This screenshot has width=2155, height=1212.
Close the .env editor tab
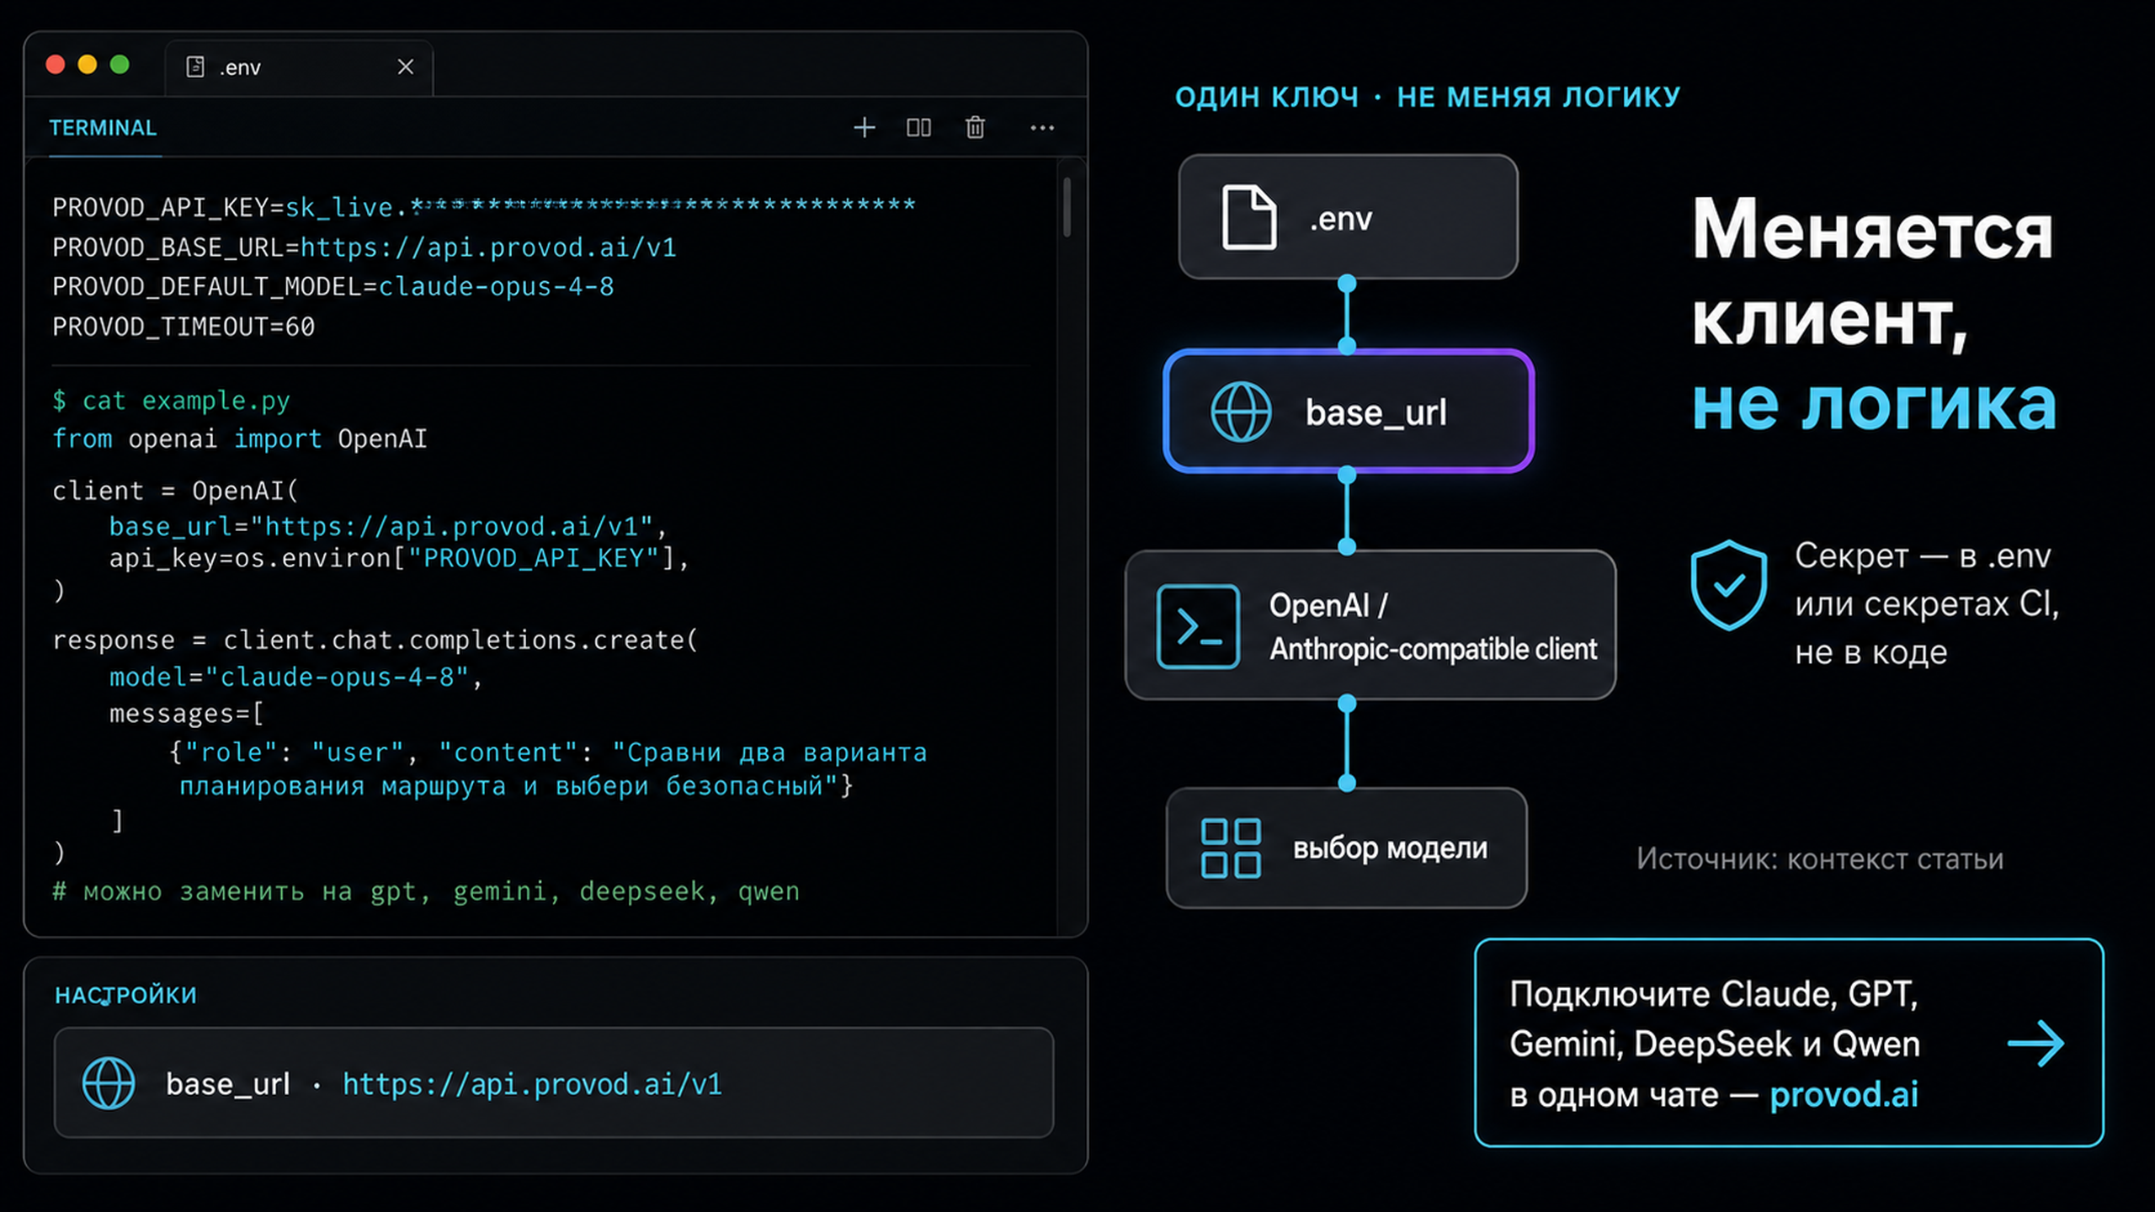click(x=406, y=66)
